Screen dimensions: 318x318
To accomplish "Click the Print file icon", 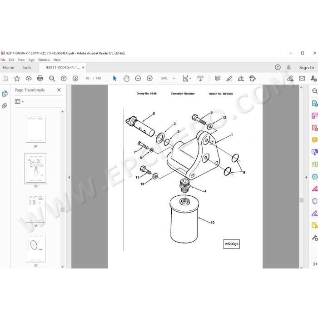I will point(40,78).
